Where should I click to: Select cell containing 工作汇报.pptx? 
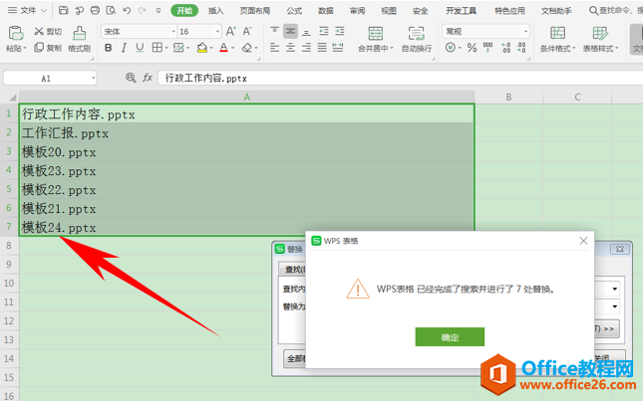(246, 132)
